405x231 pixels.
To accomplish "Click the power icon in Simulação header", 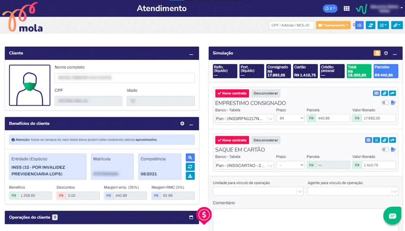I will [386, 53].
